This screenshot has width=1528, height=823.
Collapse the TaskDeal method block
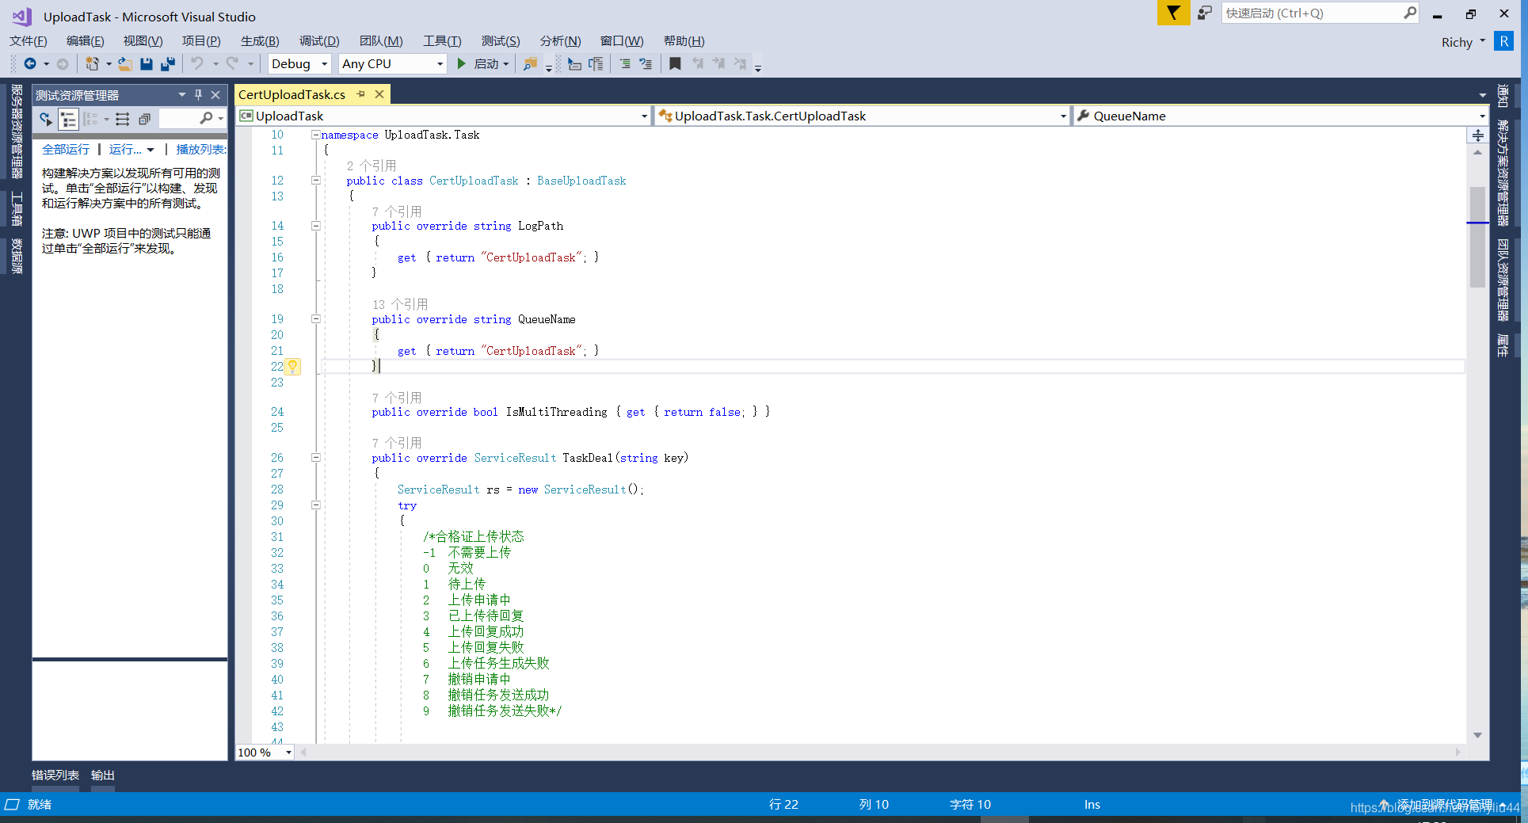pos(315,458)
